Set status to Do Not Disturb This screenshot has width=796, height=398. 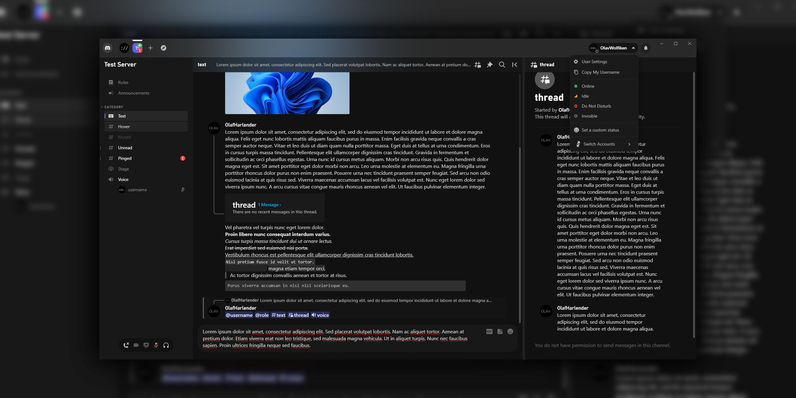coord(596,106)
